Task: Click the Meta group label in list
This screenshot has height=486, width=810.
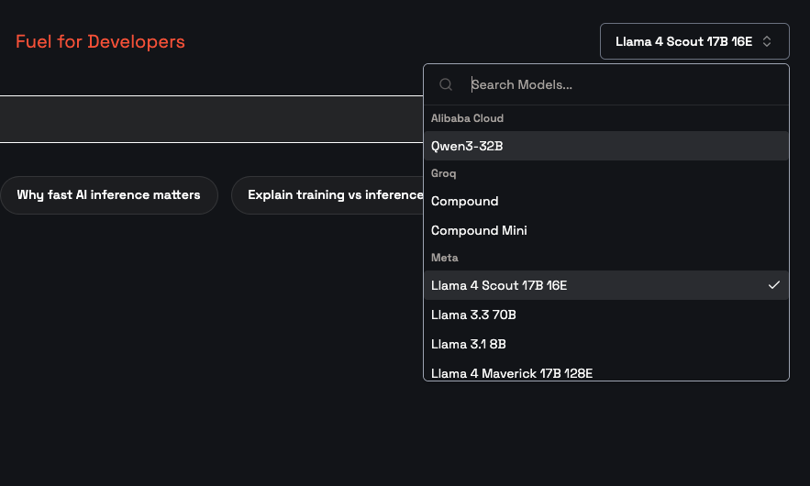Action: pos(444,258)
